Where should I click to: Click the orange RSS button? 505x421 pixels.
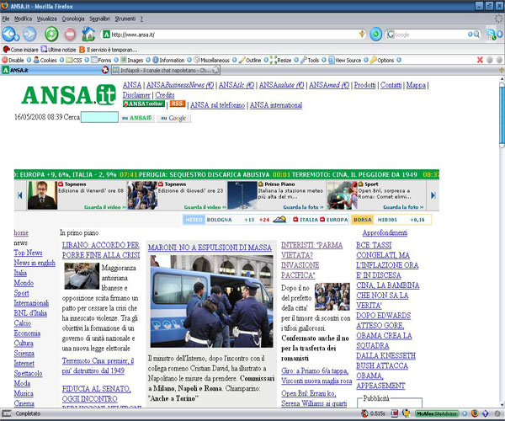pos(177,104)
